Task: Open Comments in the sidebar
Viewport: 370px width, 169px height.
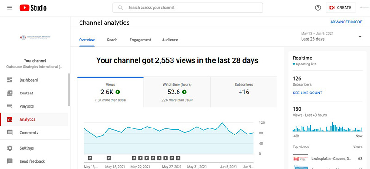Action: [x=34, y=133]
